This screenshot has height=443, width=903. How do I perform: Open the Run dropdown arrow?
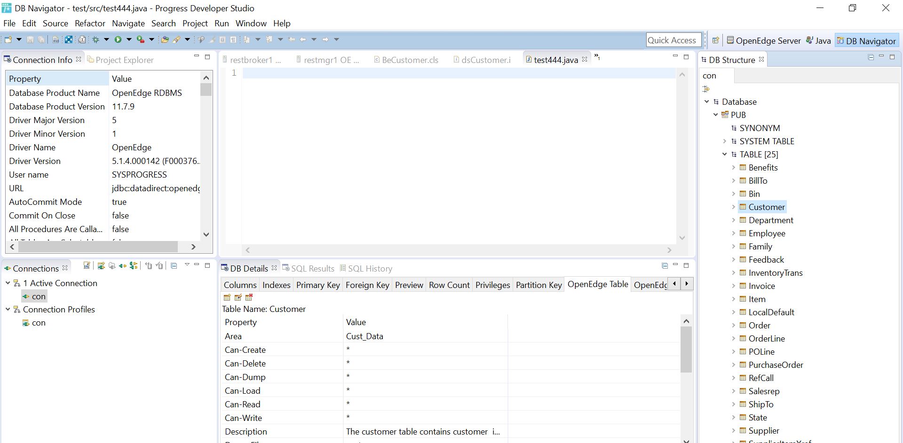tap(129, 39)
